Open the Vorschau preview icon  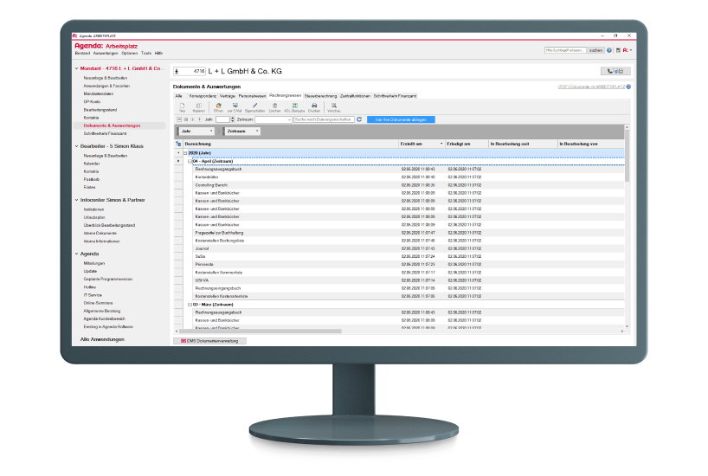click(x=333, y=106)
